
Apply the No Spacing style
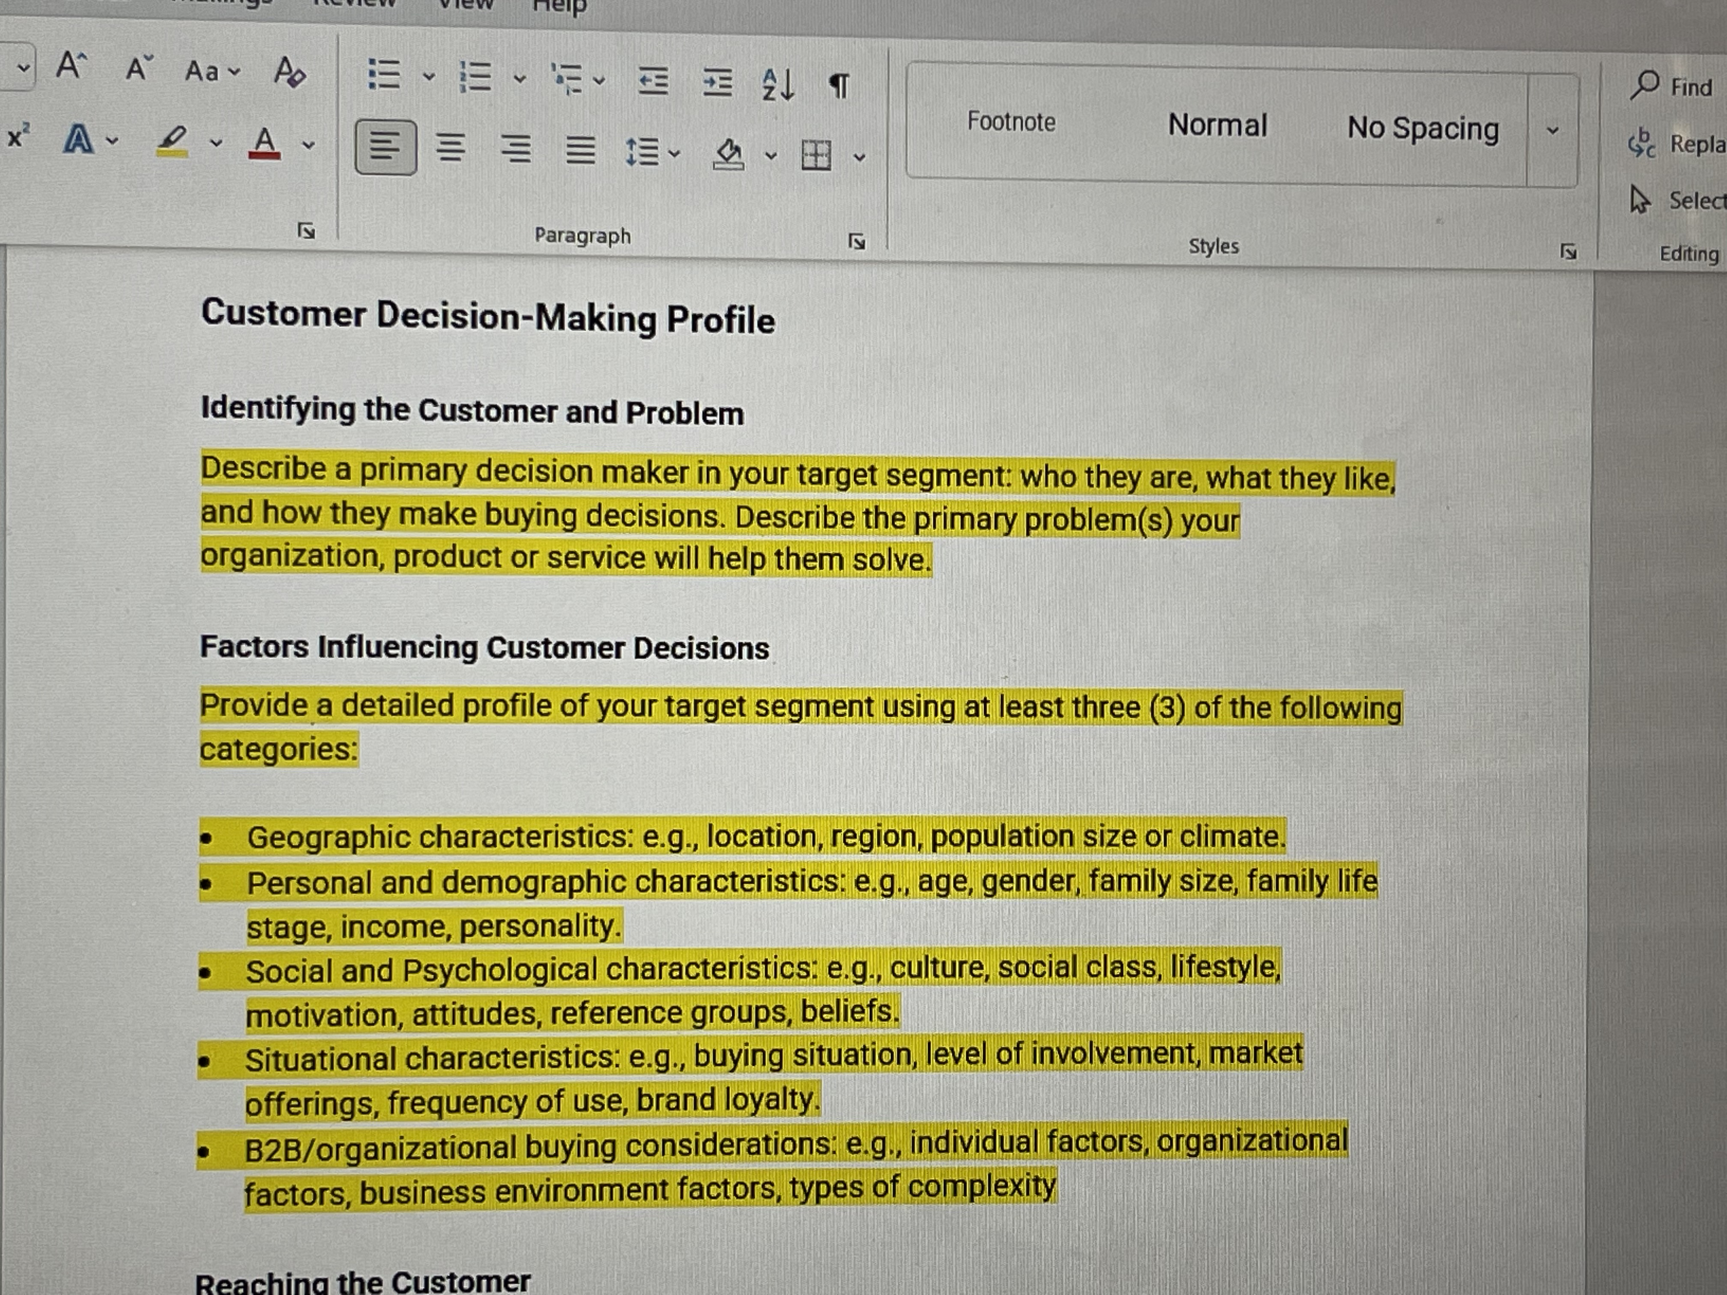point(1423,128)
